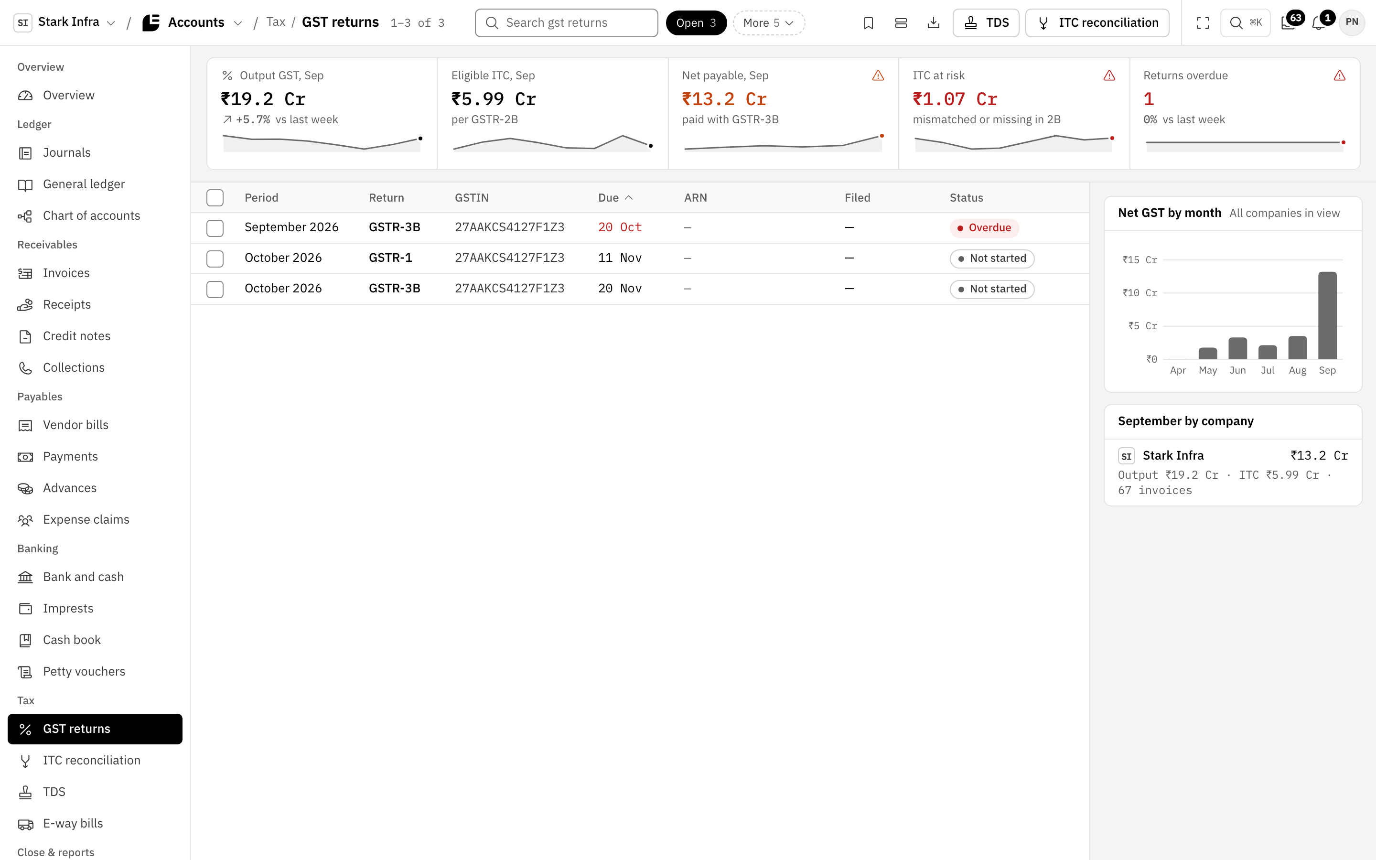
Task: Open Chart of accounts in sidebar
Action: 95,215
